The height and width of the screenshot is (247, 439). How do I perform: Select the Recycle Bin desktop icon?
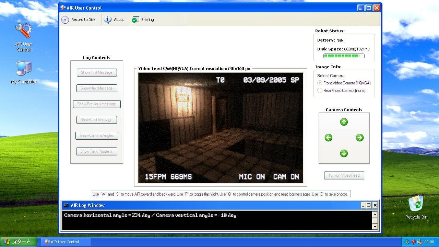point(416,207)
